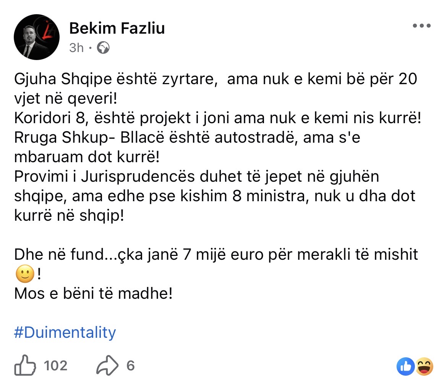Open the three-dot post options menu

422,26
